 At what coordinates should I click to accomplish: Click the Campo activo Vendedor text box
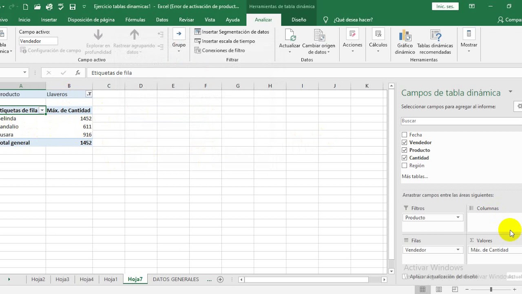(x=38, y=41)
